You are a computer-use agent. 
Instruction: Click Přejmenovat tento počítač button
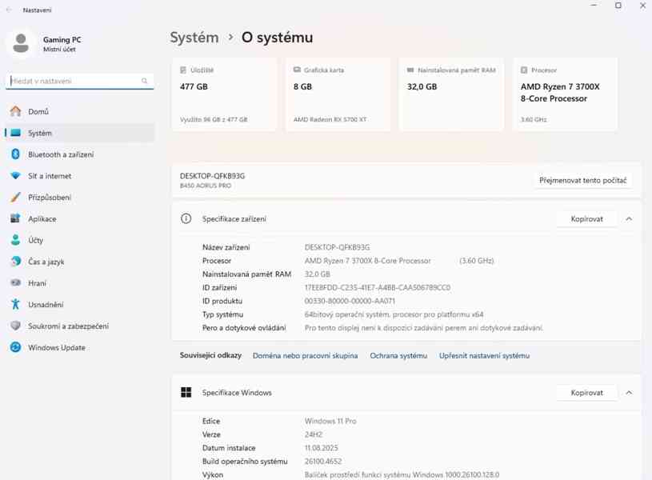(582, 181)
